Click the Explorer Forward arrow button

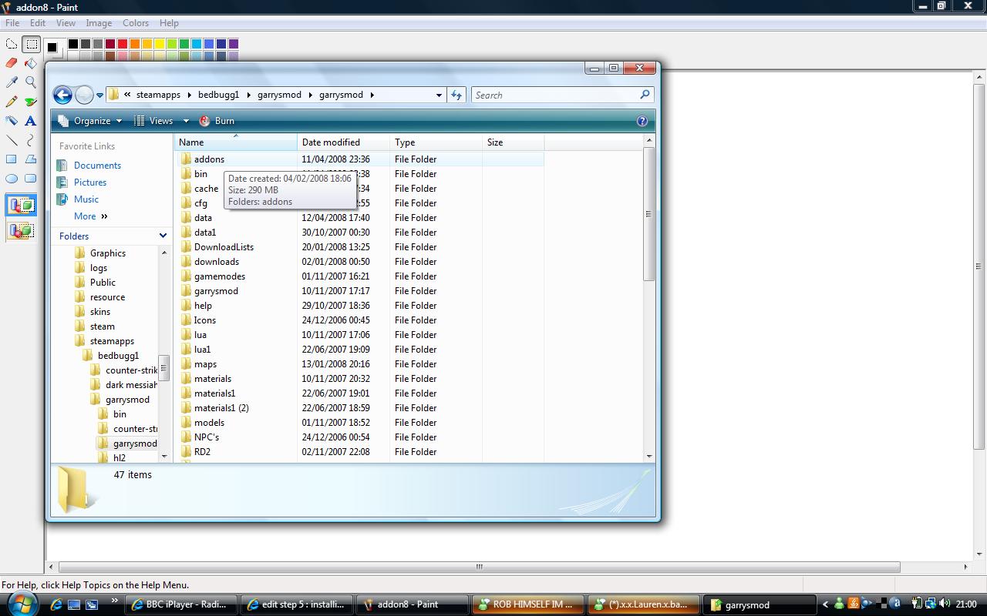pyautogui.click(x=84, y=95)
